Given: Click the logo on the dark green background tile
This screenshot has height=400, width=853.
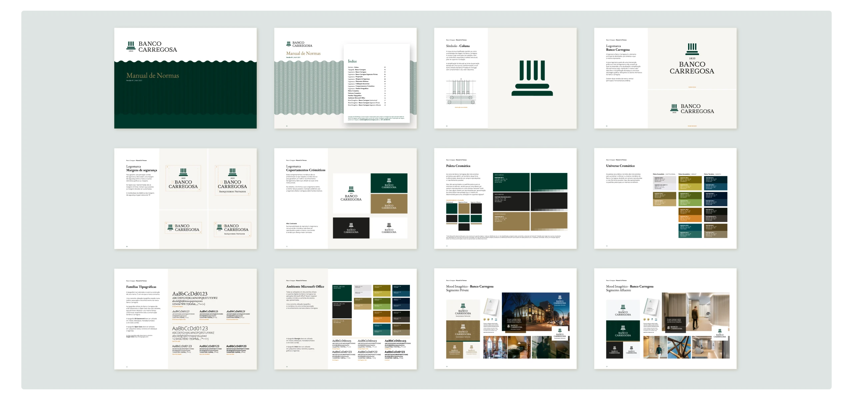Looking at the screenshot, I should click(x=389, y=183).
